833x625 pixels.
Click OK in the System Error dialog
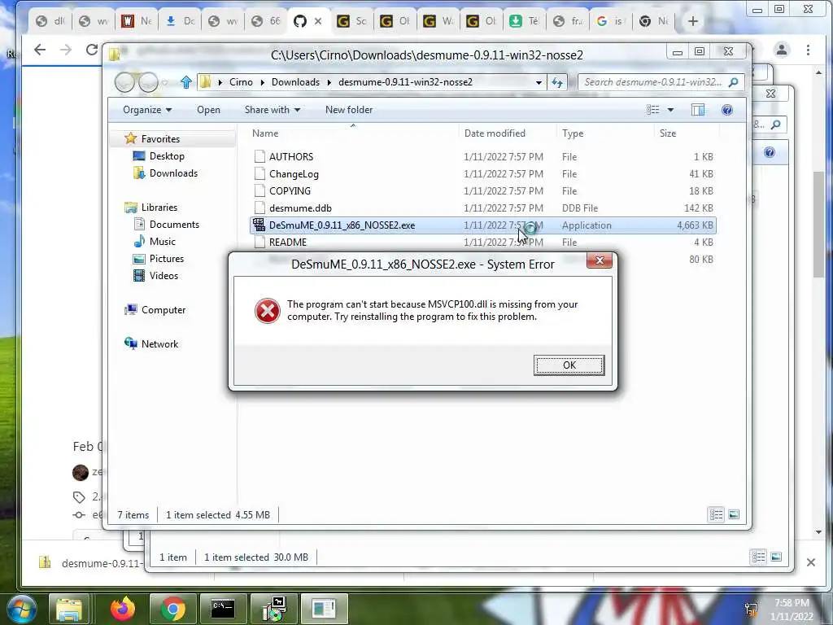(569, 365)
